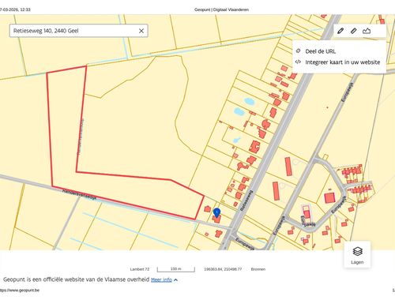The image size is (395, 300).
Task: Select the ruler measurement tool
Action: 353,31
